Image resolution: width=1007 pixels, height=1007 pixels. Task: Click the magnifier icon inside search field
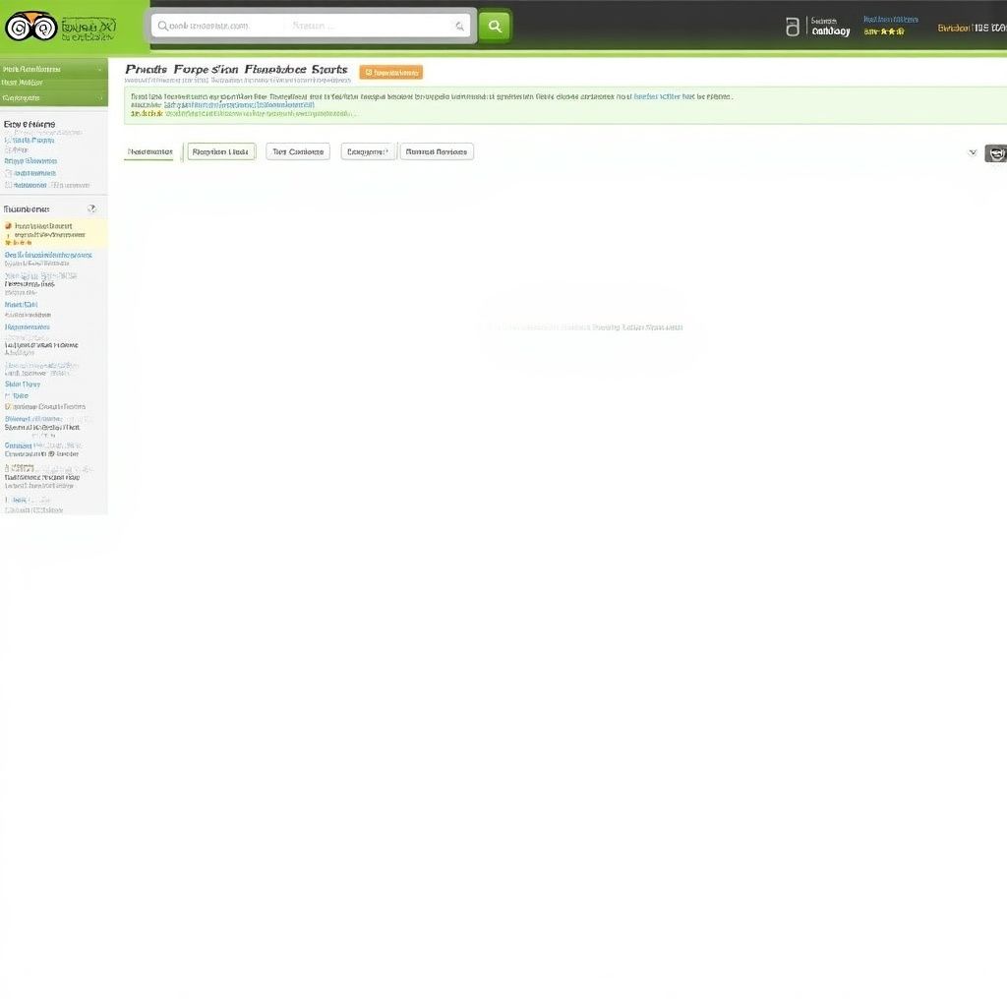pyautogui.click(x=459, y=27)
